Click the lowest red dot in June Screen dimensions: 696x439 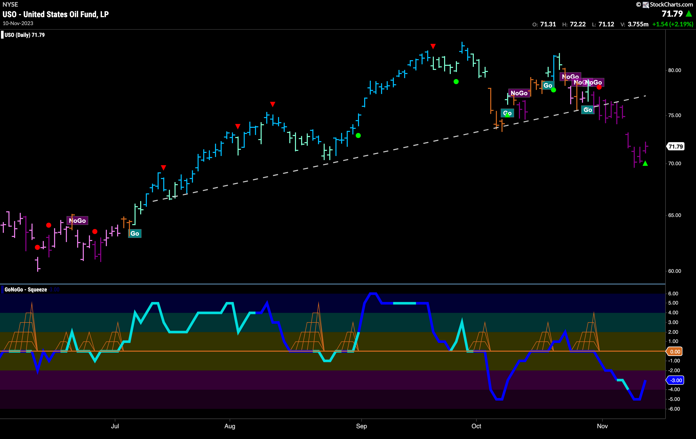pyautogui.click(x=37, y=247)
